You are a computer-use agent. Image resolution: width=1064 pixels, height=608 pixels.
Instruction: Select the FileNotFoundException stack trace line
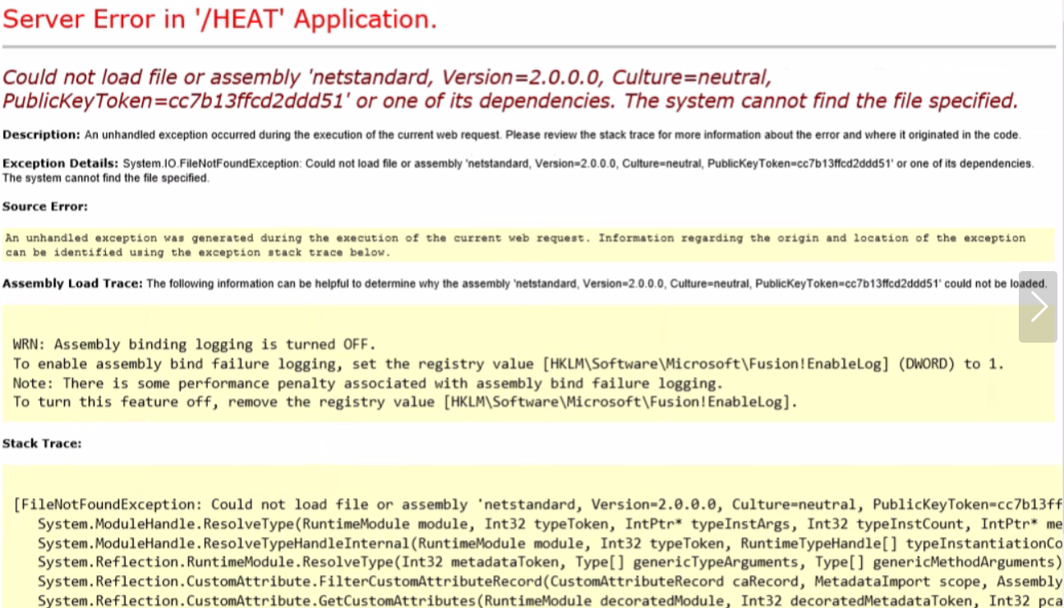[526, 504]
